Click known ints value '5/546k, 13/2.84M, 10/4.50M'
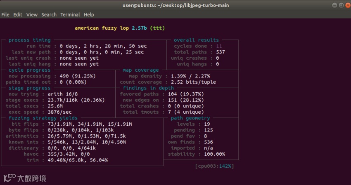 (87, 142)
